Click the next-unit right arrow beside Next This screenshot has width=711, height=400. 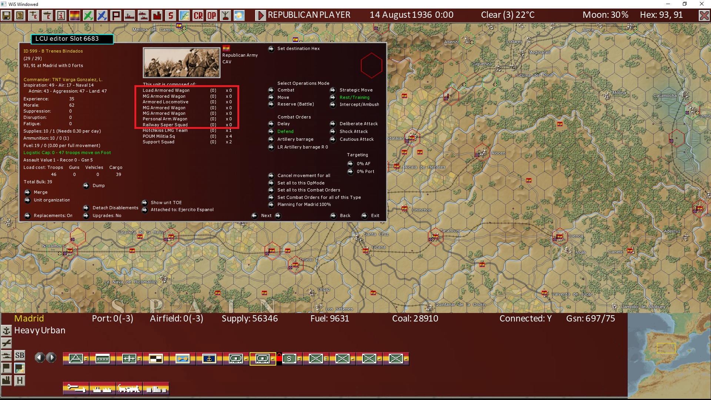[278, 216]
